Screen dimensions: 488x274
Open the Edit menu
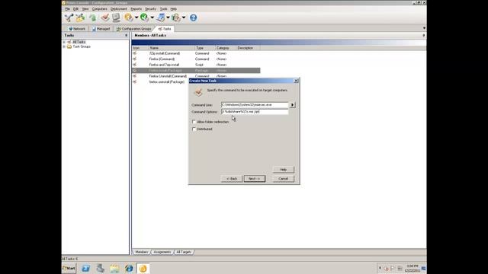(x=75, y=9)
